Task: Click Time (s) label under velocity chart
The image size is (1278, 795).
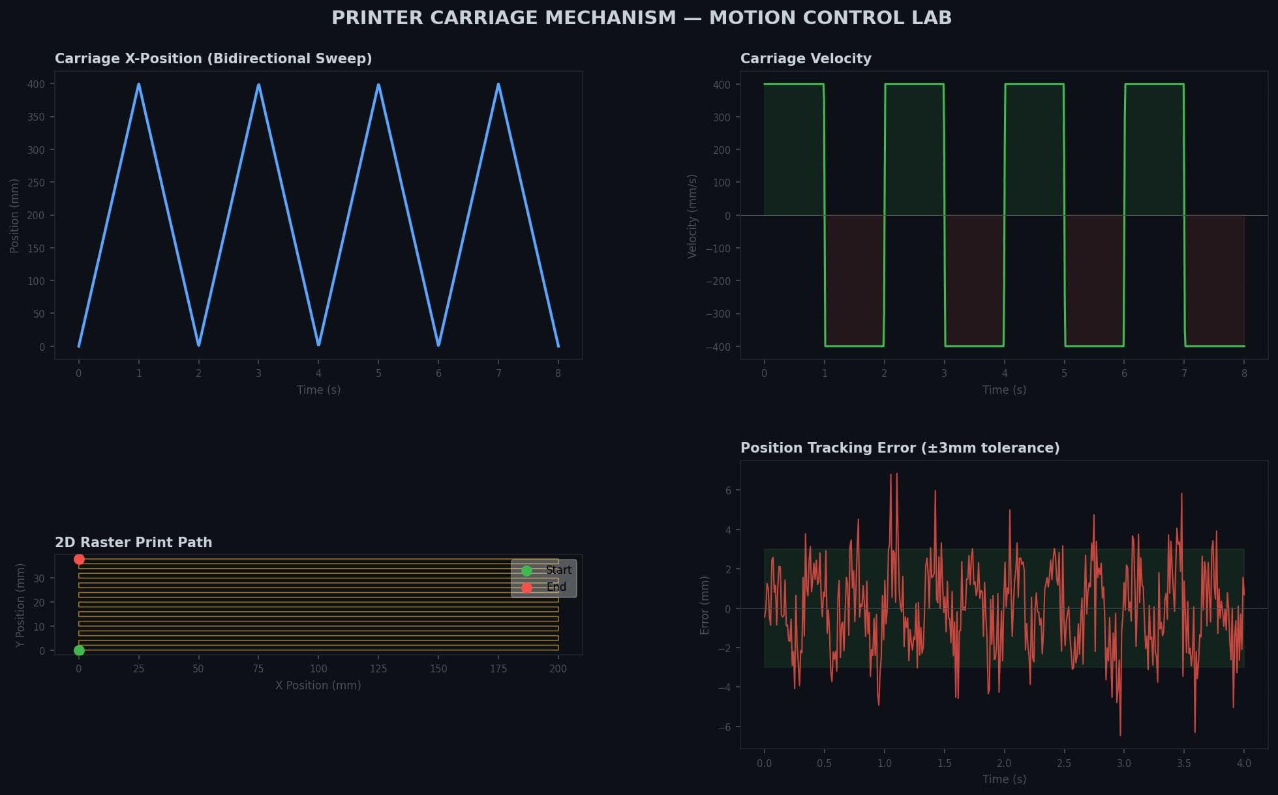Action: (x=1004, y=390)
